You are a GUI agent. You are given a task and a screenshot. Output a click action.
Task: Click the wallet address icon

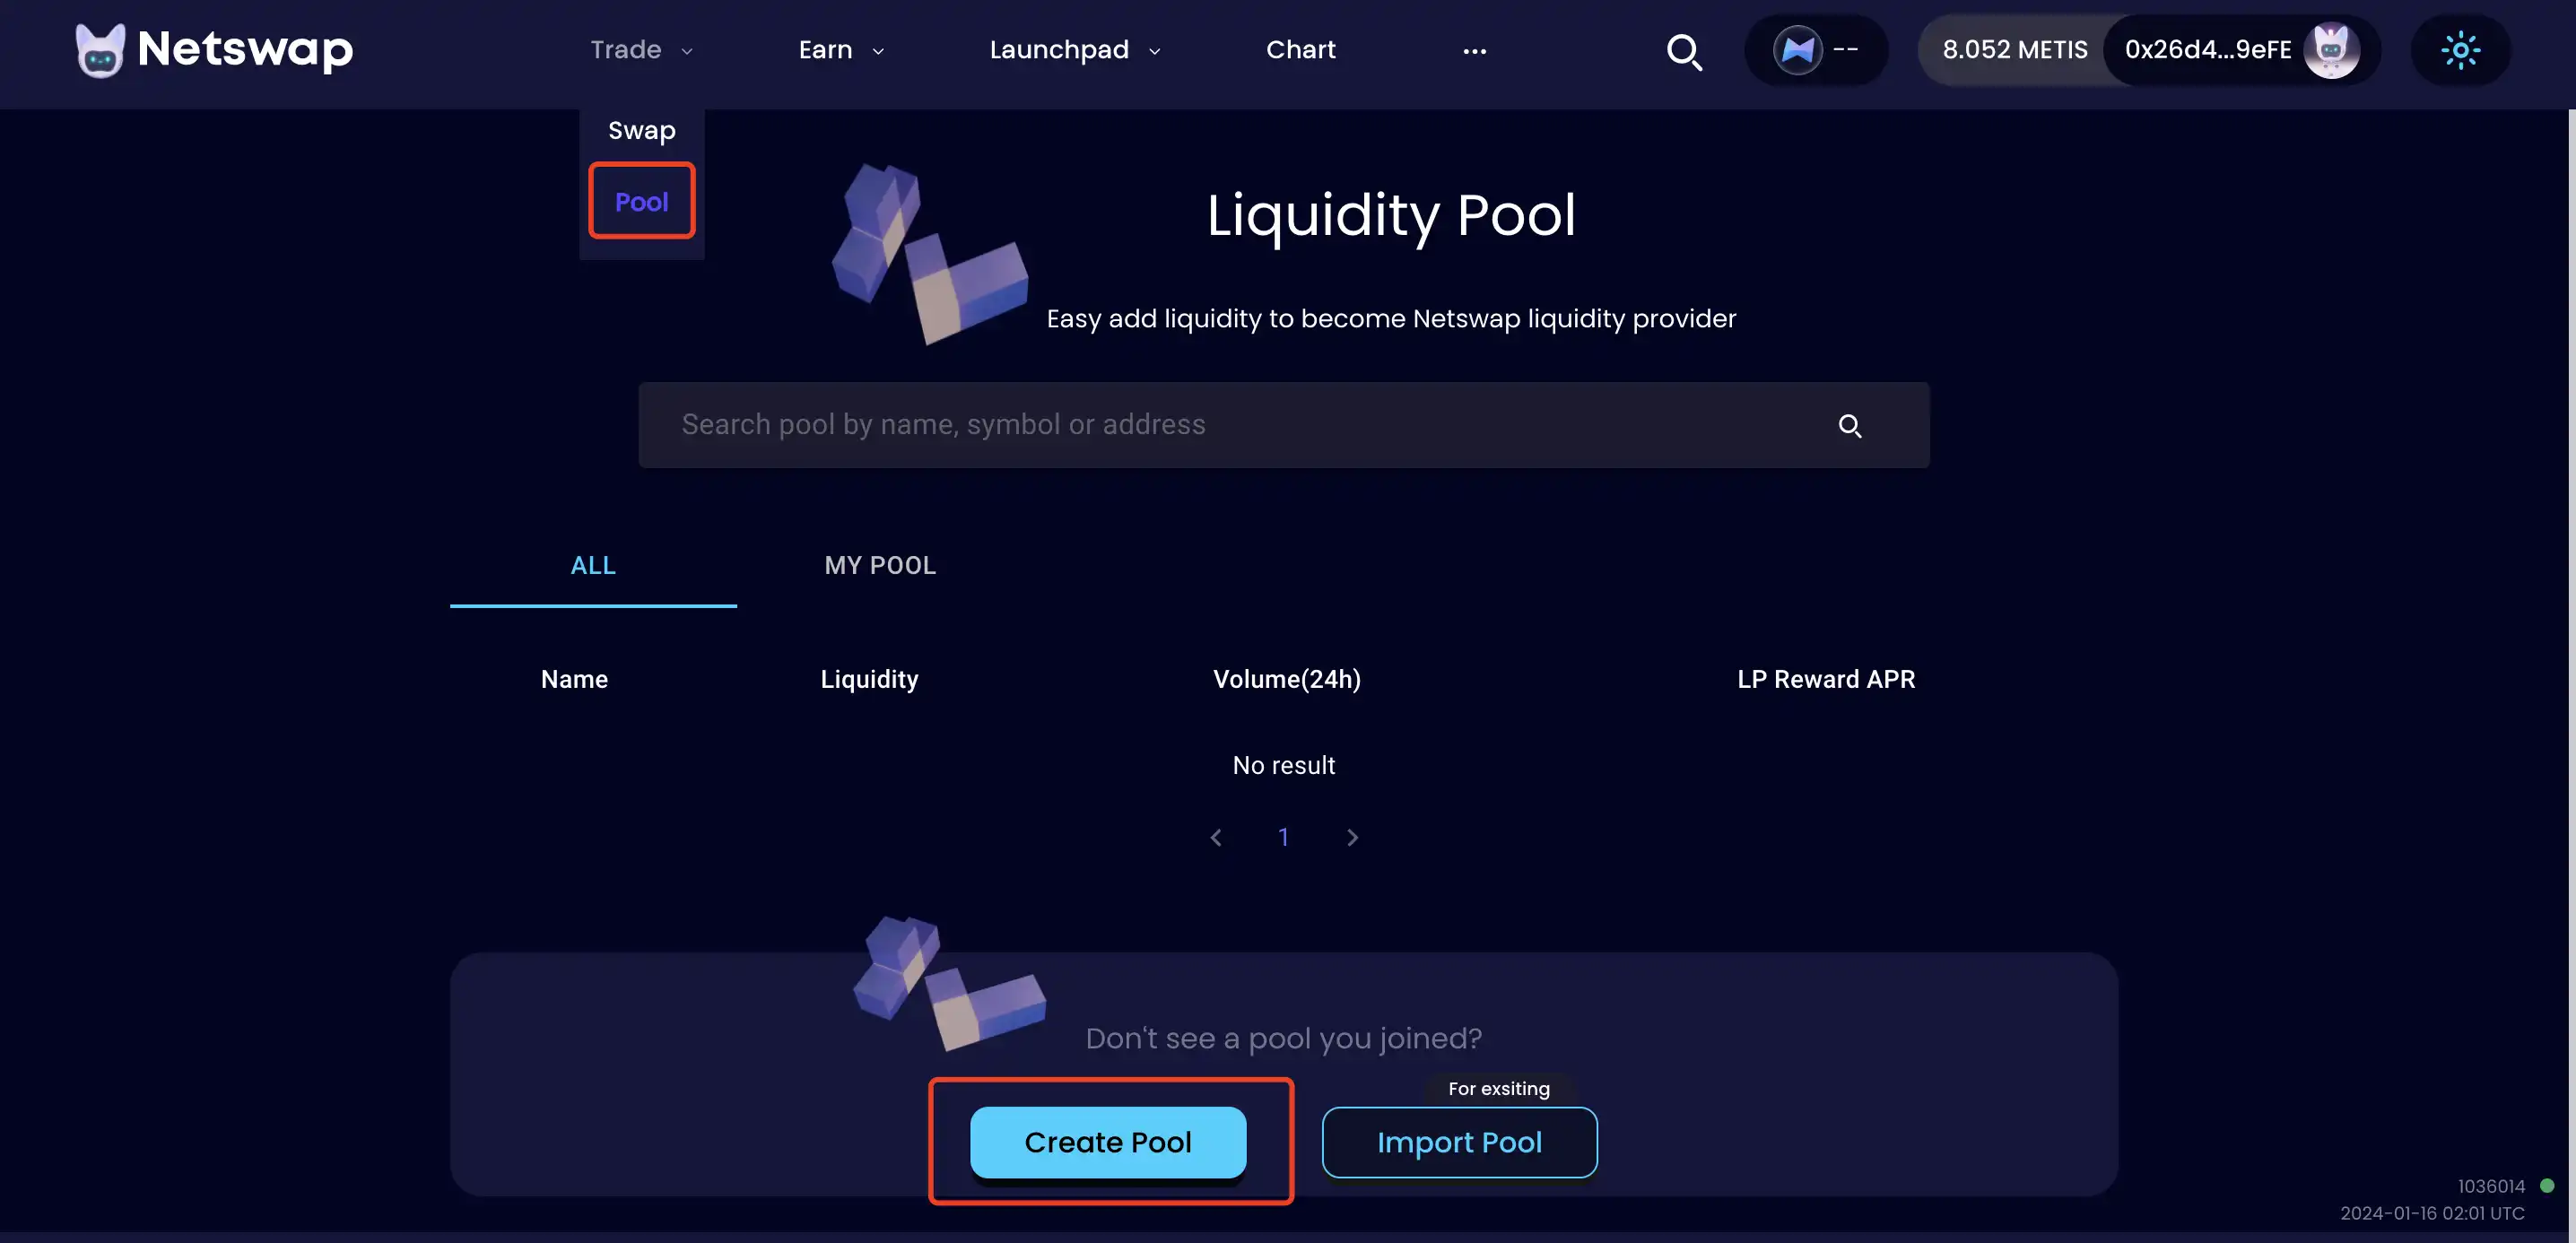point(2331,49)
